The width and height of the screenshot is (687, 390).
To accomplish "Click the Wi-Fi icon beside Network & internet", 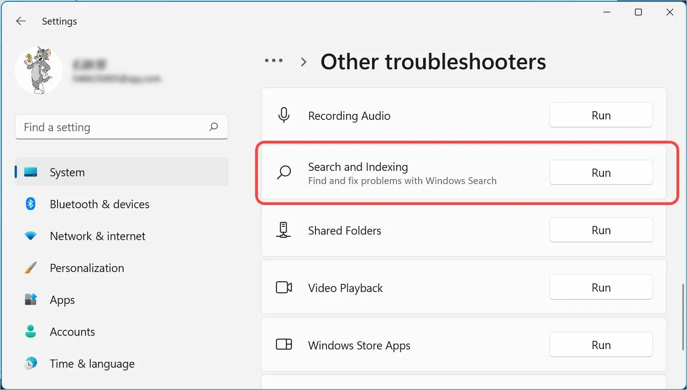I will tap(31, 236).
